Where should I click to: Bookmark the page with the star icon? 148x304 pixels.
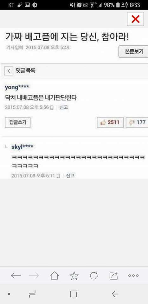coord(74,275)
